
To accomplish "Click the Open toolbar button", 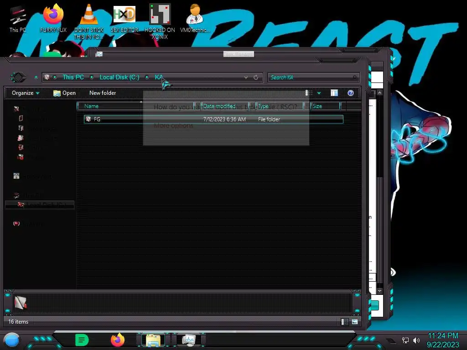I will [64, 93].
